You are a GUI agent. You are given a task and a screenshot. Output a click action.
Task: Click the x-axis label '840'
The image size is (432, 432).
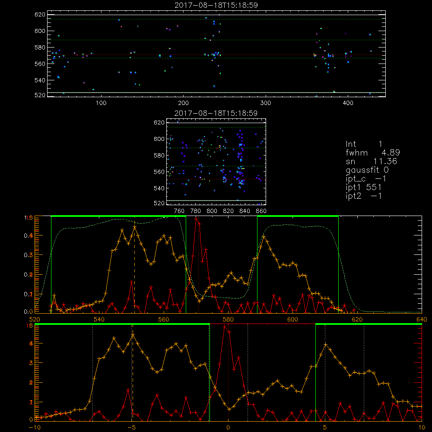[245, 211]
